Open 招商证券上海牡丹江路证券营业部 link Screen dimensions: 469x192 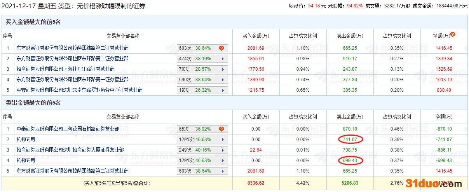coord(65,69)
